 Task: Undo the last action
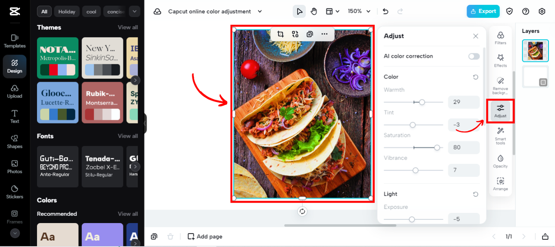click(385, 11)
